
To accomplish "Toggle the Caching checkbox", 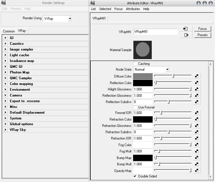I will pos(135,64).
